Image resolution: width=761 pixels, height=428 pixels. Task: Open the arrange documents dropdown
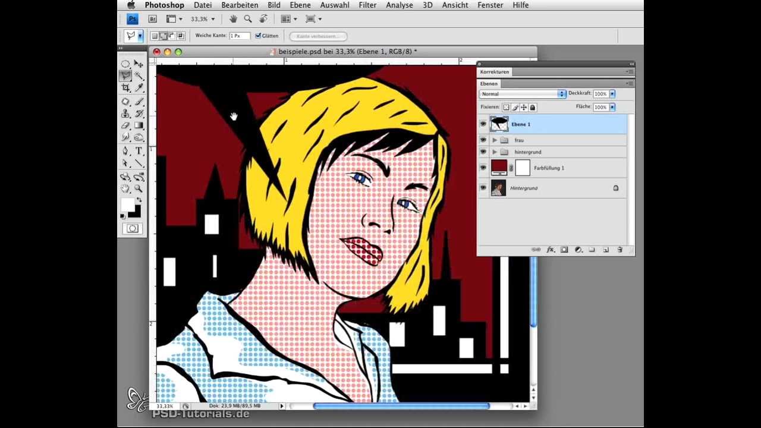click(x=289, y=19)
